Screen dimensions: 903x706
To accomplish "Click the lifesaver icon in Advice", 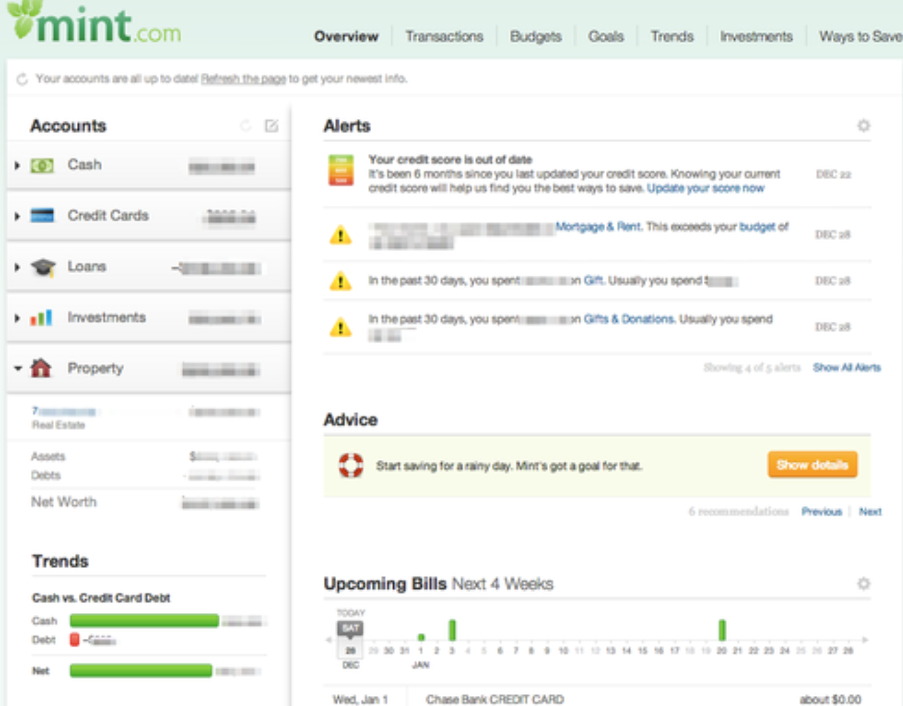I will coord(351,465).
